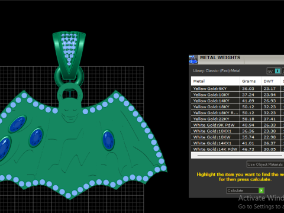This screenshot has height=213, width=284.
Task: Click the 26.37 DWT value for 14KX1
Action: tap(270, 143)
